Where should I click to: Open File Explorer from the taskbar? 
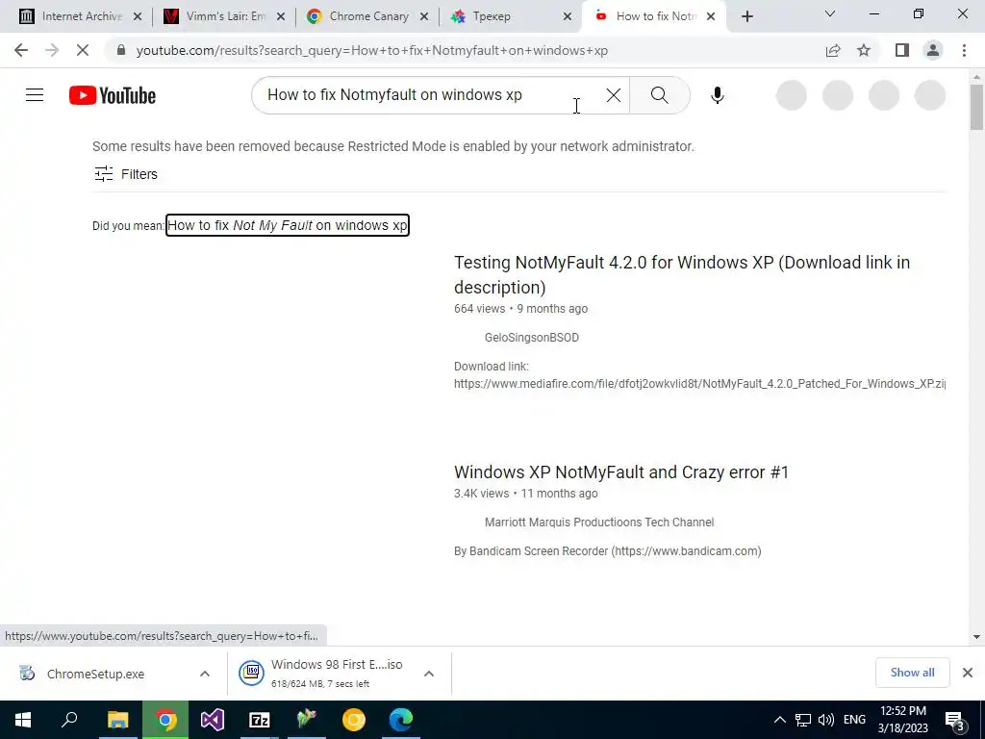pos(117,720)
